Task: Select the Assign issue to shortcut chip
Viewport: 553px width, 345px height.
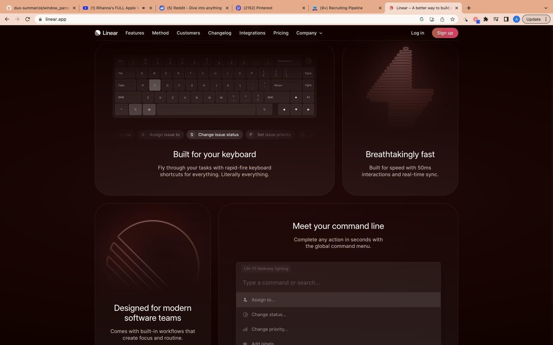Action: [x=160, y=134]
